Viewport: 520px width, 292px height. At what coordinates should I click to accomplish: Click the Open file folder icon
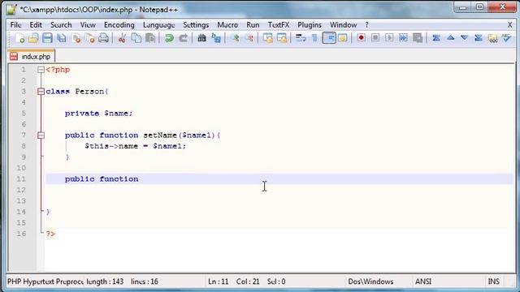pyautogui.click(x=33, y=38)
